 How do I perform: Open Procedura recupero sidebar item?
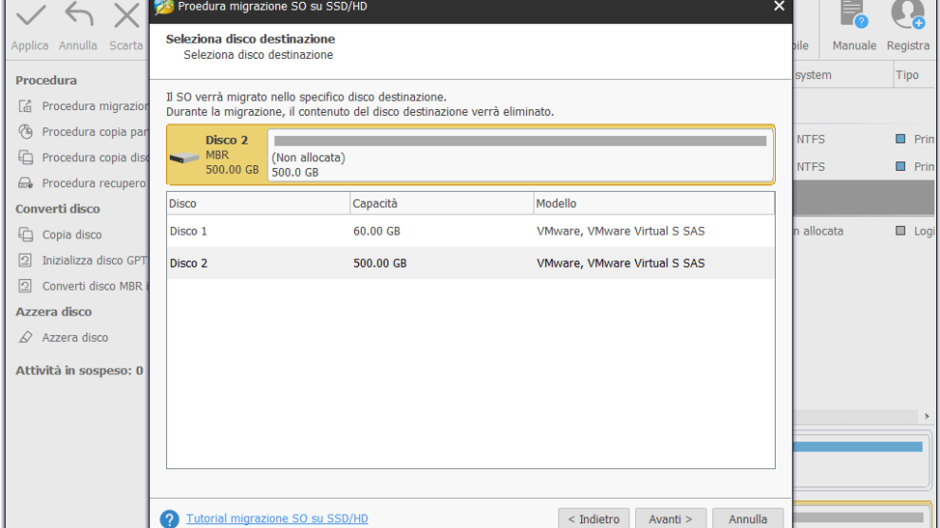tap(93, 183)
